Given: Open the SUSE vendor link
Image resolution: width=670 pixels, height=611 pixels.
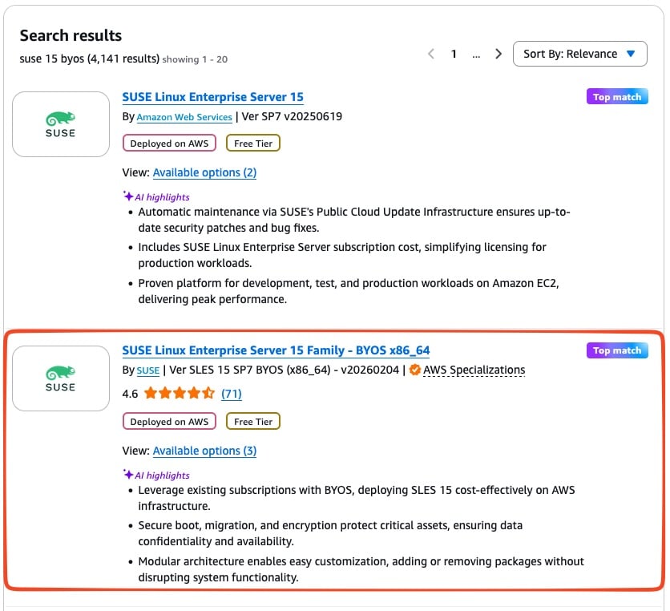Looking at the screenshot, I should coord(148,370).
